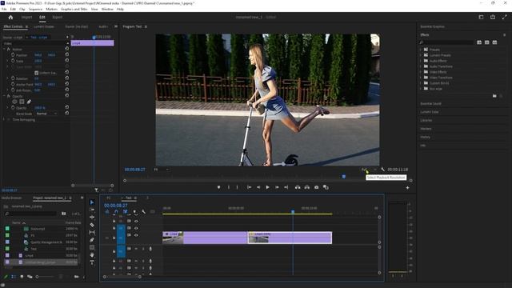Select the Track Select Forward tool
Image resolution: width=512 pixels, height=288 pixels.
pos(92,210)
